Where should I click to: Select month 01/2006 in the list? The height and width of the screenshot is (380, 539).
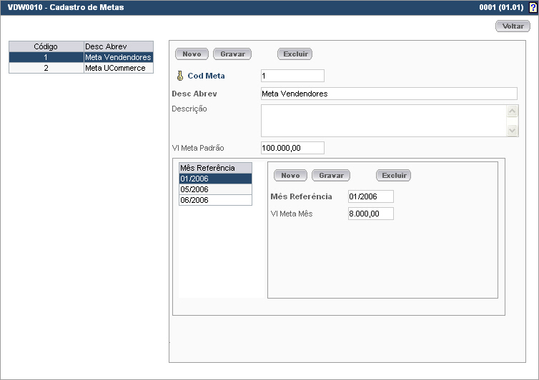[x=214, y=179]
